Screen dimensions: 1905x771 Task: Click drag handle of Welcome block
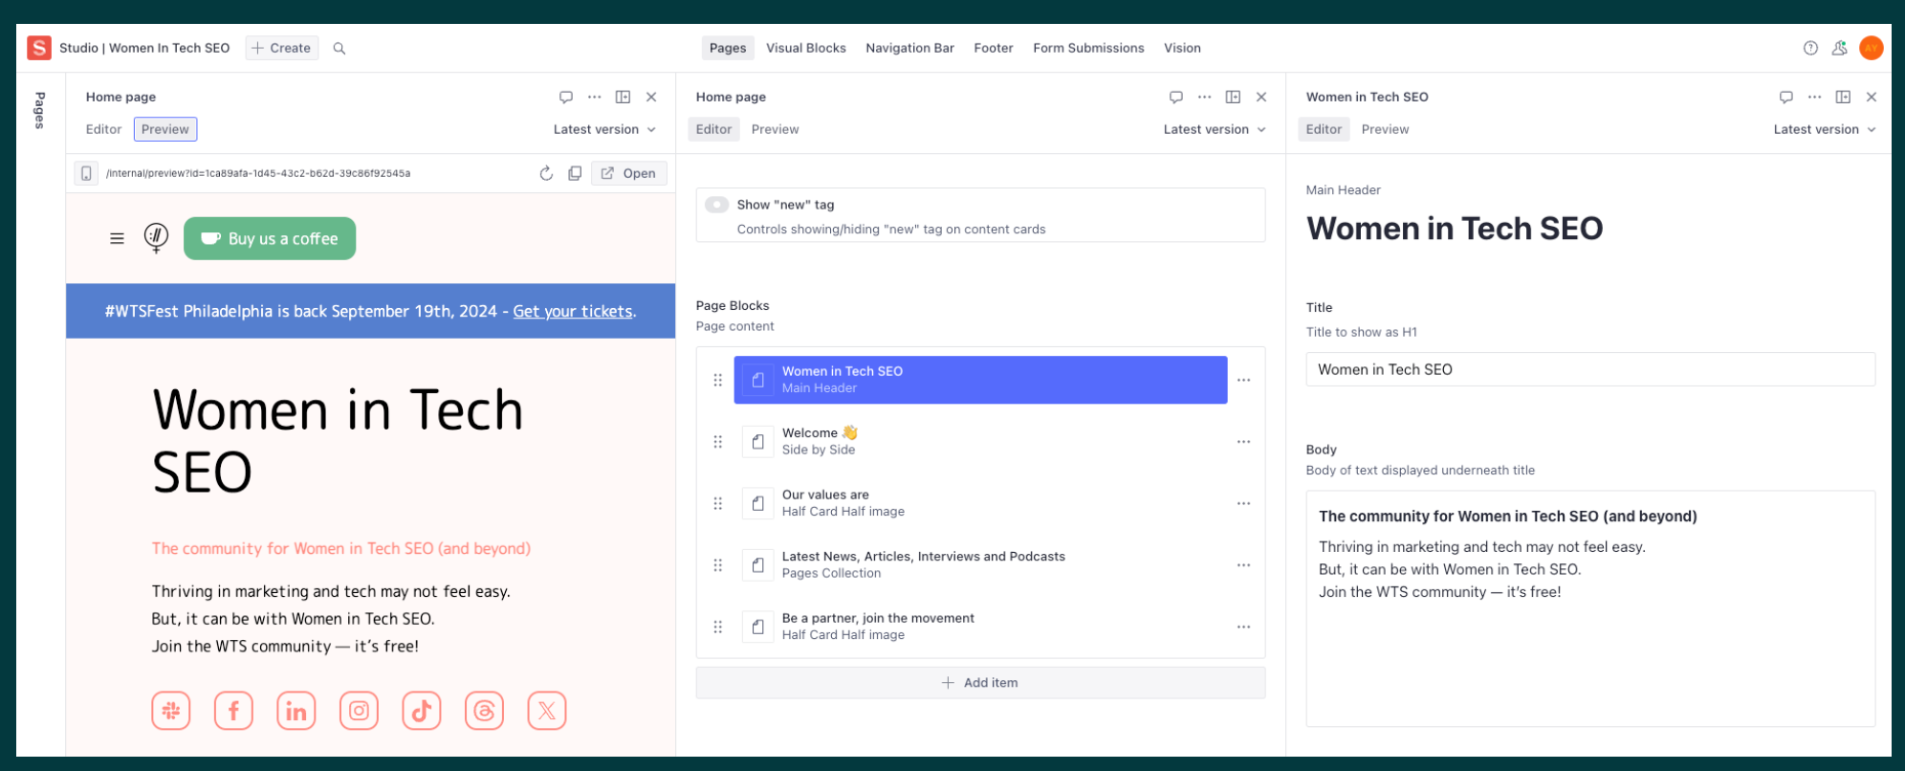coord(717,442)
